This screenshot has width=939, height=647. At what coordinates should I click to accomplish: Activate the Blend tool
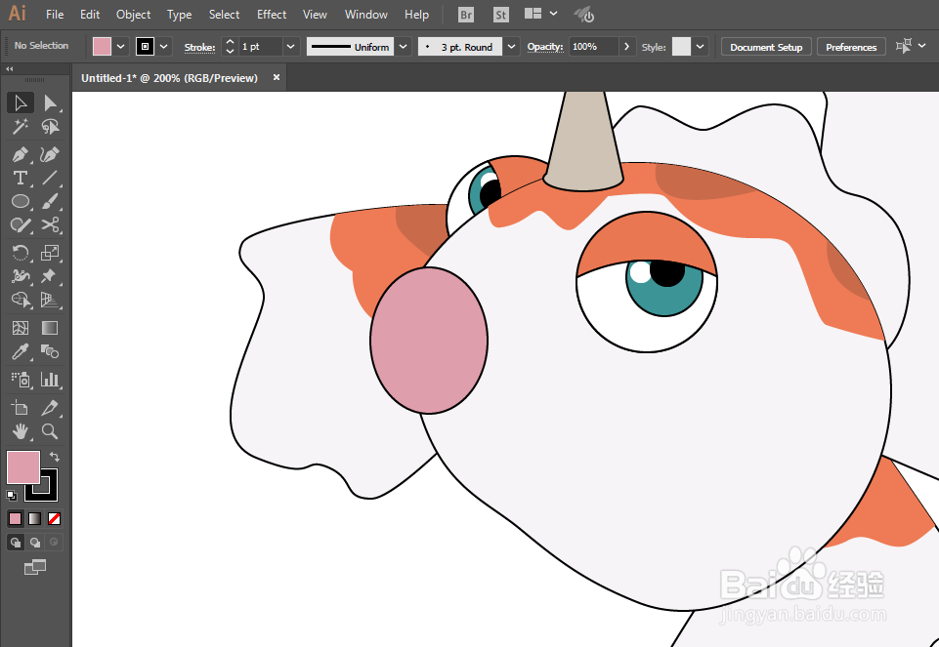point(50,351)
